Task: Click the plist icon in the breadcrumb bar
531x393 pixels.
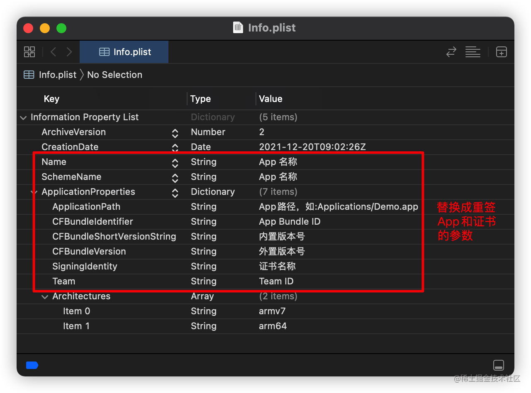Action: coord(29,75)
